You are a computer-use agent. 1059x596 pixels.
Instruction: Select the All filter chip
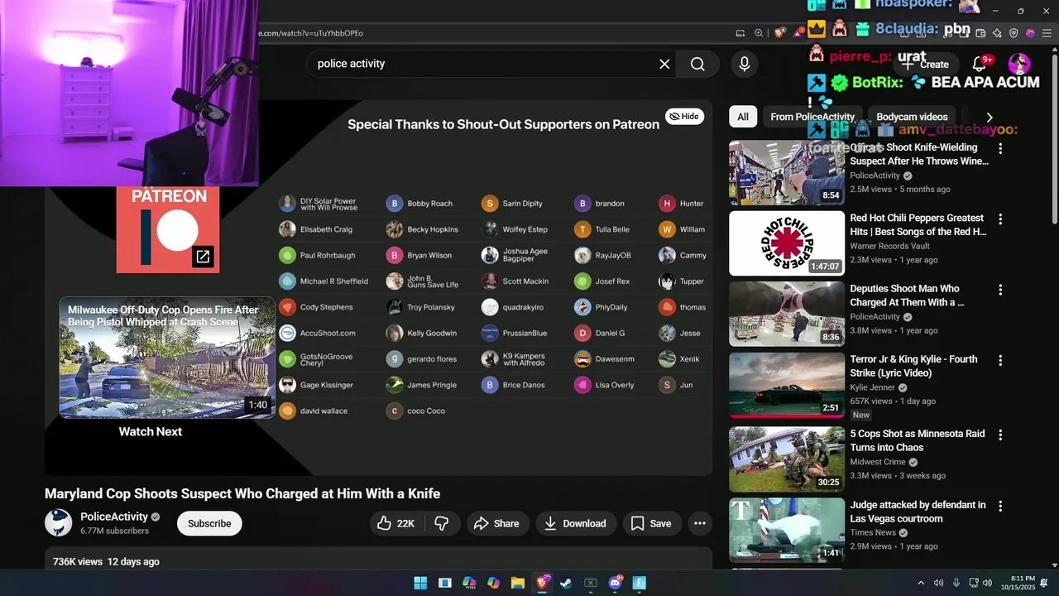tap(743, 117)
